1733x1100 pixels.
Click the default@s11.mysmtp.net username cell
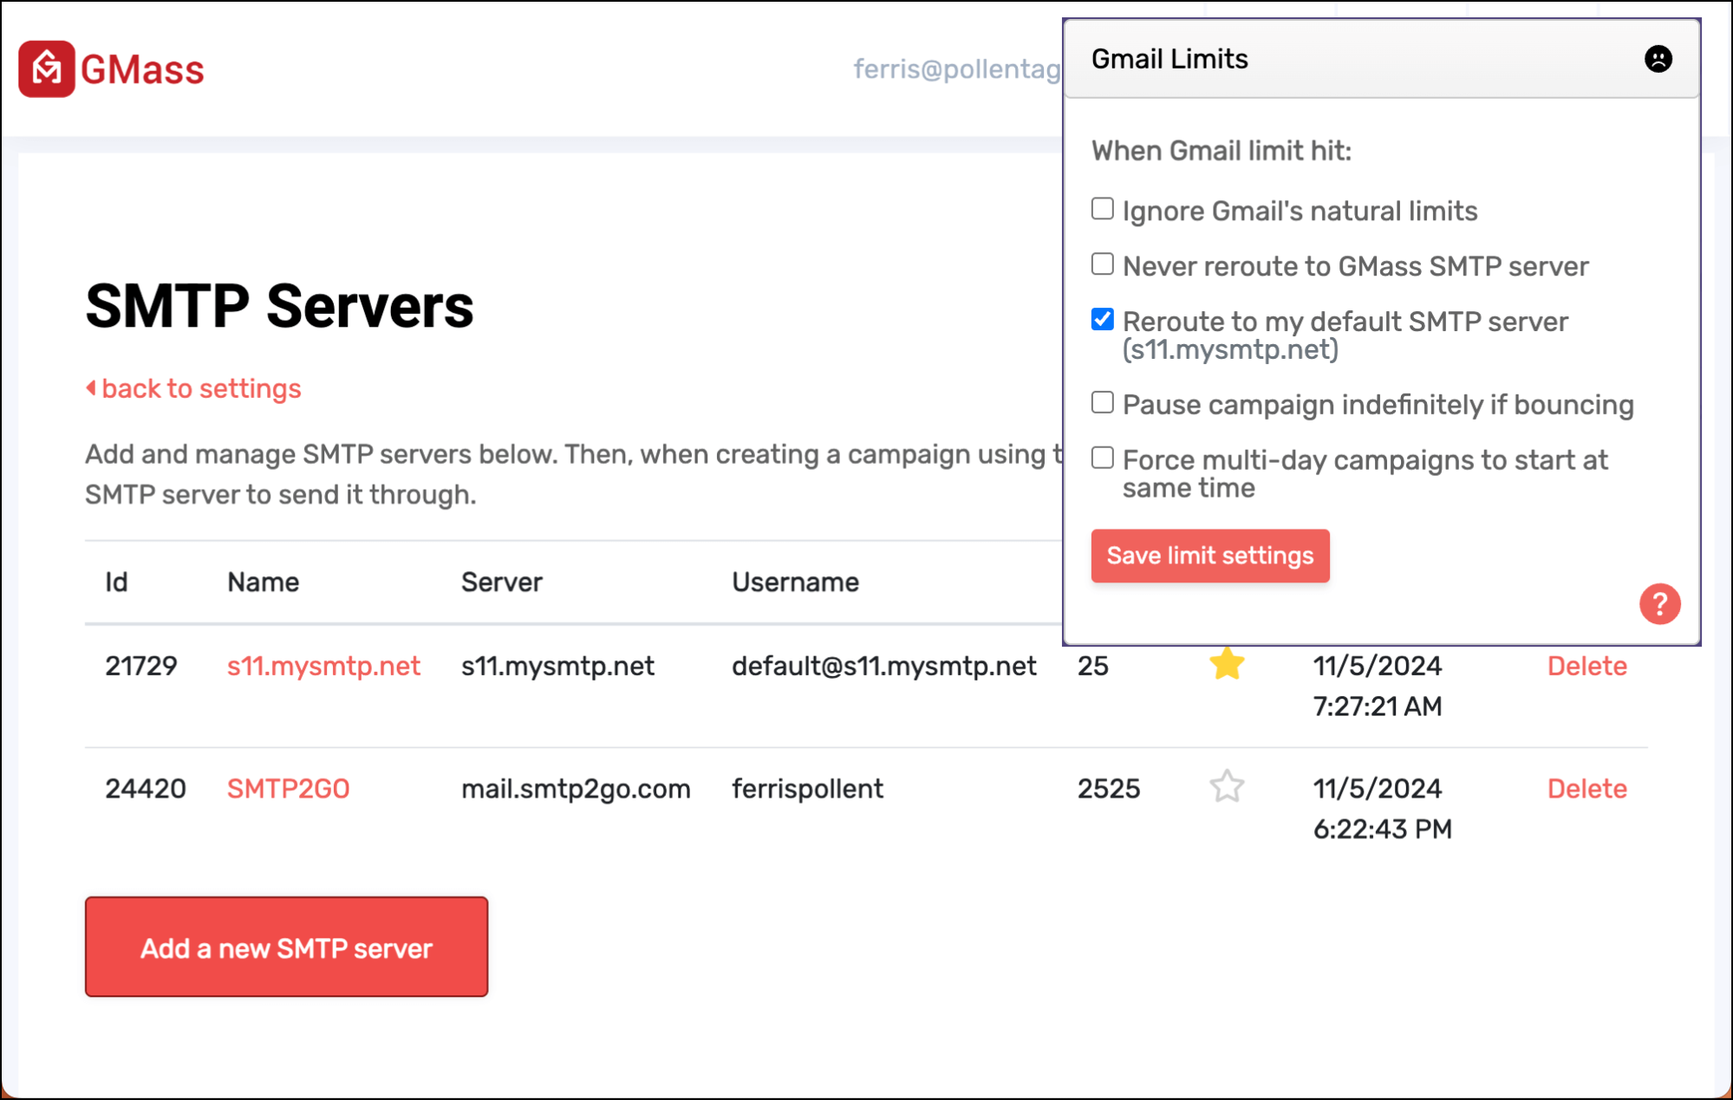point(883,666)
